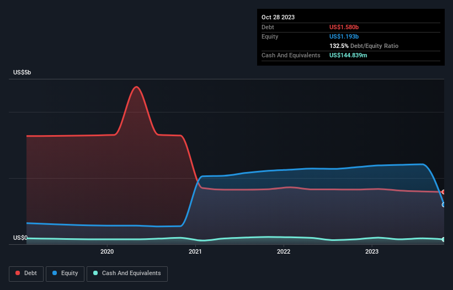Screen dimensions: 453x290
Task: Click the red Debt legend dot
Action: pyautogui.click(x=18, y=273)
